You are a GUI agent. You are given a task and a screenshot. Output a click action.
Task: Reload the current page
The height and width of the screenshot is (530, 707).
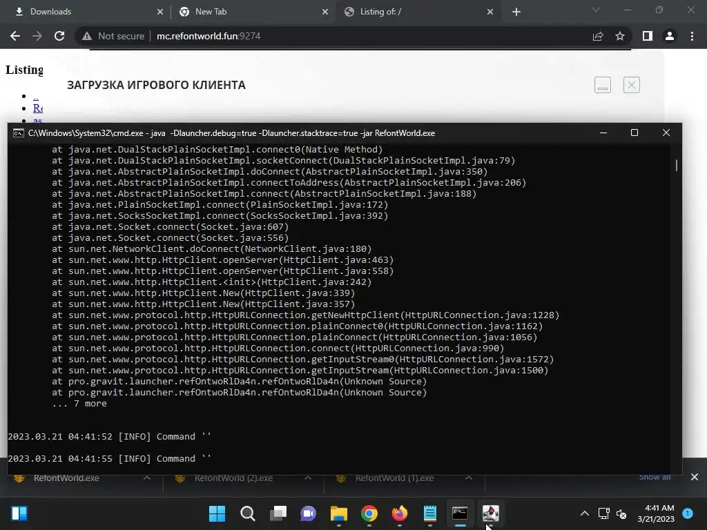tap(59, 36)
